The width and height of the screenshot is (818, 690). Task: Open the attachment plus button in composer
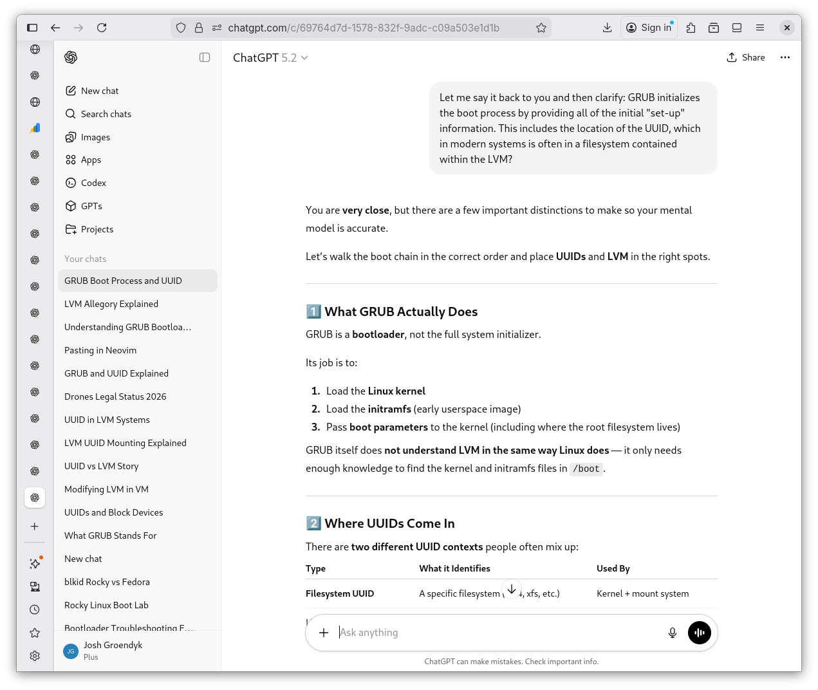point(324,633)
